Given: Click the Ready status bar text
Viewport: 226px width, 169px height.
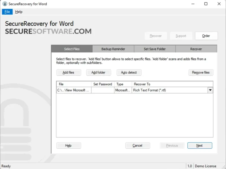Looking at the screenshot, I should click(x=6, y=166).
